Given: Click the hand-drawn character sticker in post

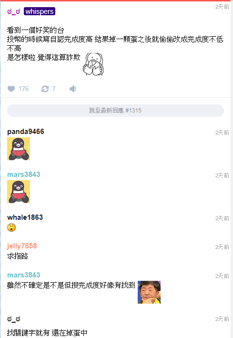Looking at the screenshot, I should point(93,64).
